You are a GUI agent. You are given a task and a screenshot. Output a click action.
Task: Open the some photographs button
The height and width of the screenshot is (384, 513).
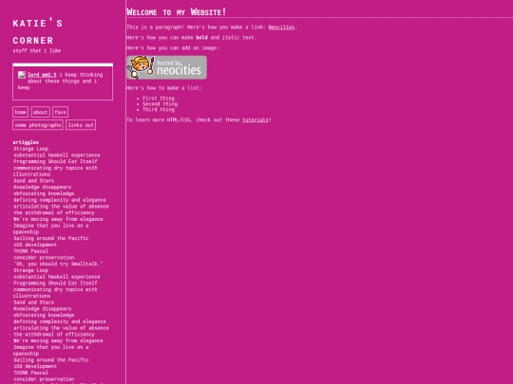click(x=38, y=125)
